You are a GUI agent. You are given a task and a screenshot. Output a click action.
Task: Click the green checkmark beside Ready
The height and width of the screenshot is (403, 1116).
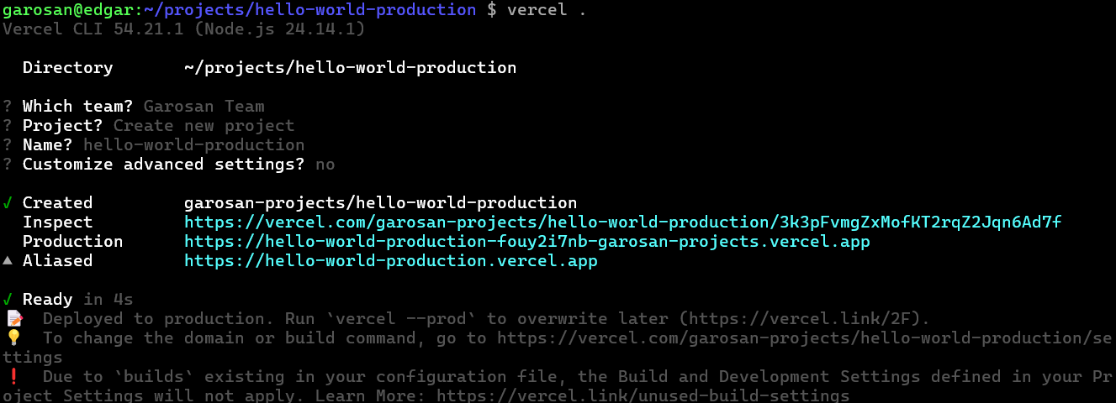click(x=8, y=300)
